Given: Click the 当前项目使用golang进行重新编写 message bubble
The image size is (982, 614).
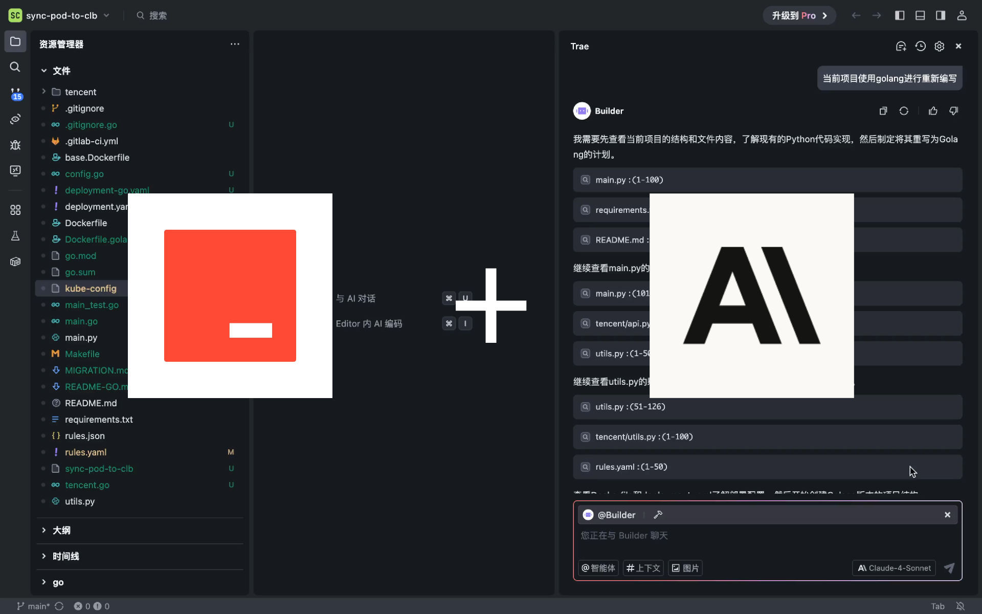Looking at the screenshot, I should tap(889, 78).
